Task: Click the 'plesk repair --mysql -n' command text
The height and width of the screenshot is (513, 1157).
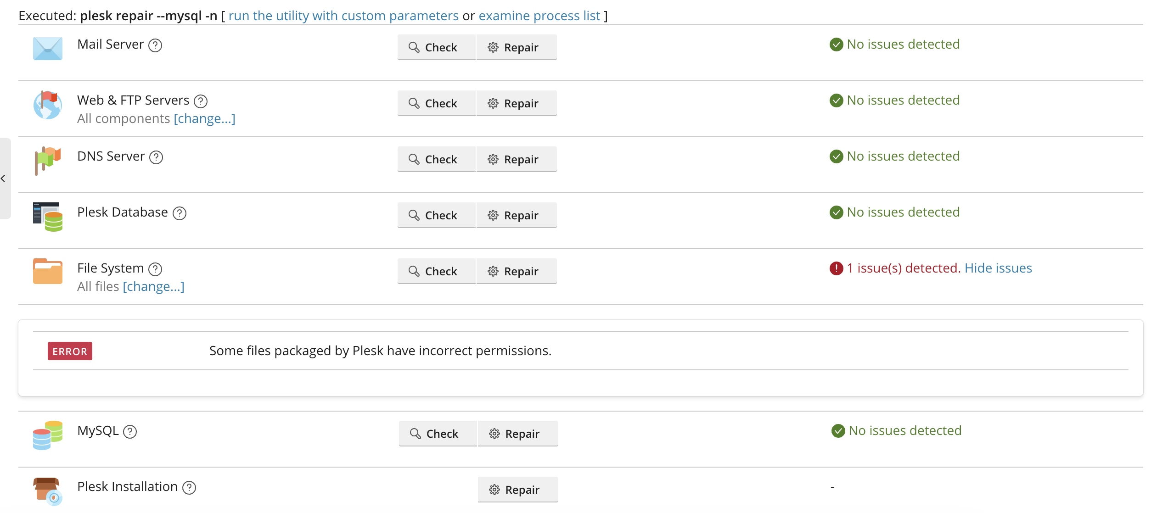Action: (x=148, y=16)
